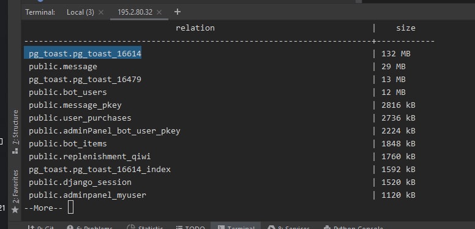The height and width of the screenshot is (229, 475).
Task: Click the 1520 kB size value
Action: pos(398,182)
